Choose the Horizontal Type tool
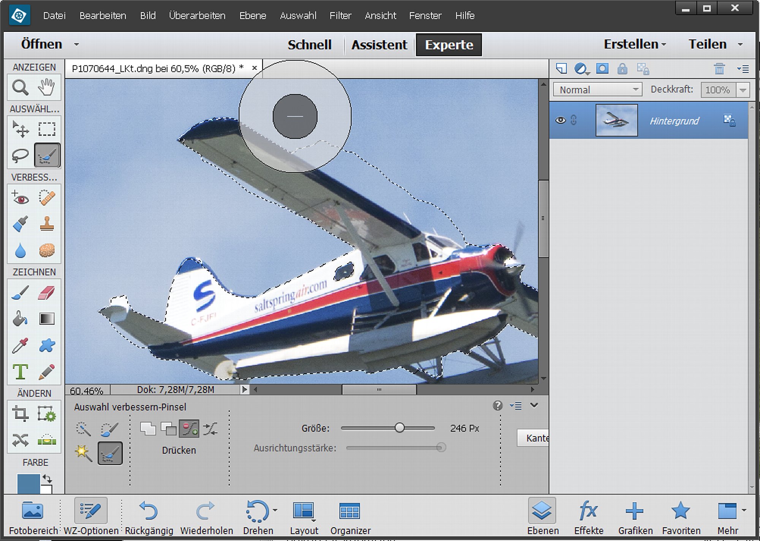The image size is (760, 541). 20,371
